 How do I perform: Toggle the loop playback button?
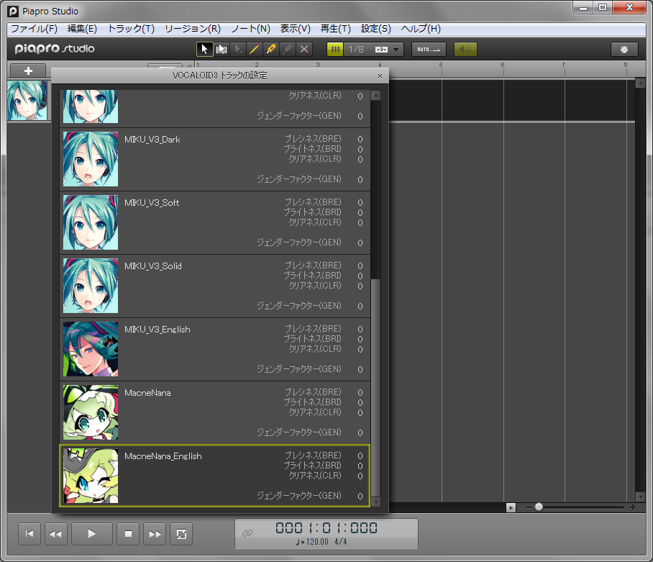(181, 534)
